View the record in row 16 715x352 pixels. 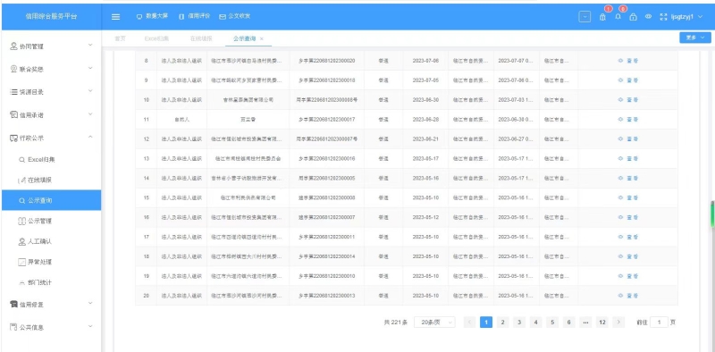(628, 217)
